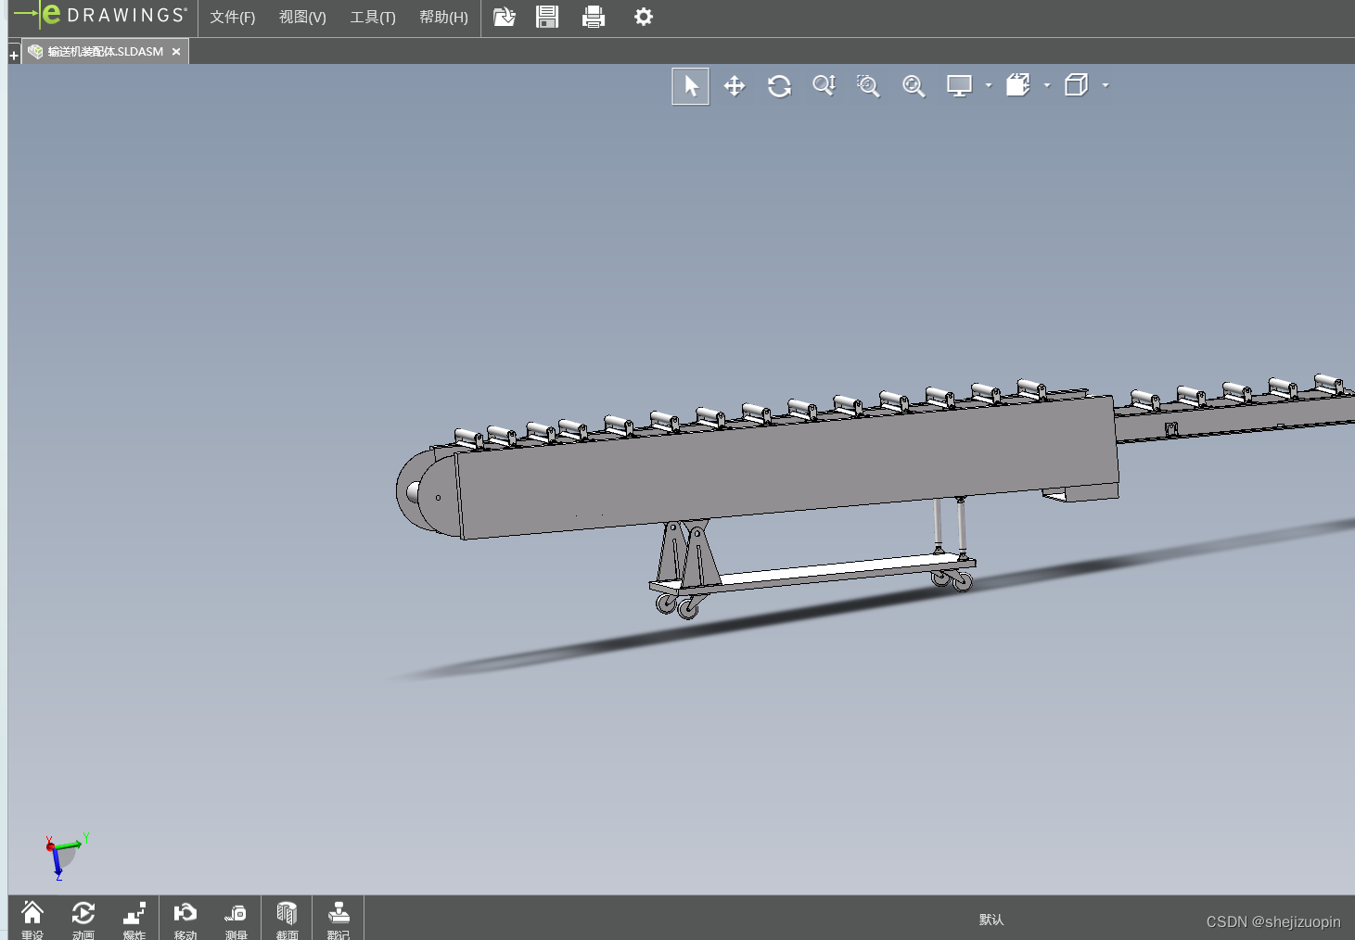Select the zoom in/out tool

tap(824, 86)
